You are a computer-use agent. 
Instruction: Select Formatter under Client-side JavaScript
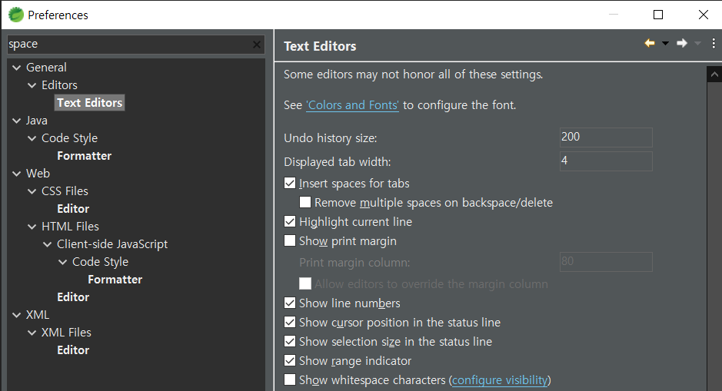115,279
